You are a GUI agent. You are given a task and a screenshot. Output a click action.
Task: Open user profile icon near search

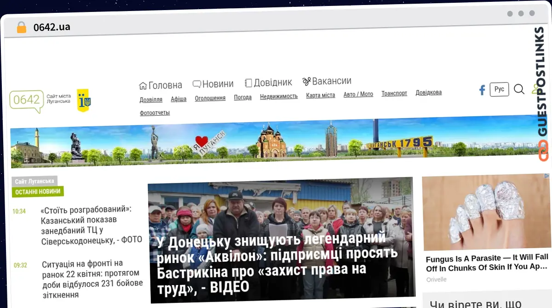(535, 89)
